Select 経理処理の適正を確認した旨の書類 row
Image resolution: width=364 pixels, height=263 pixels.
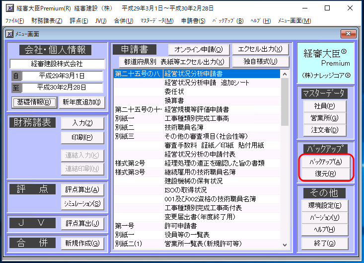pos(197,164)
